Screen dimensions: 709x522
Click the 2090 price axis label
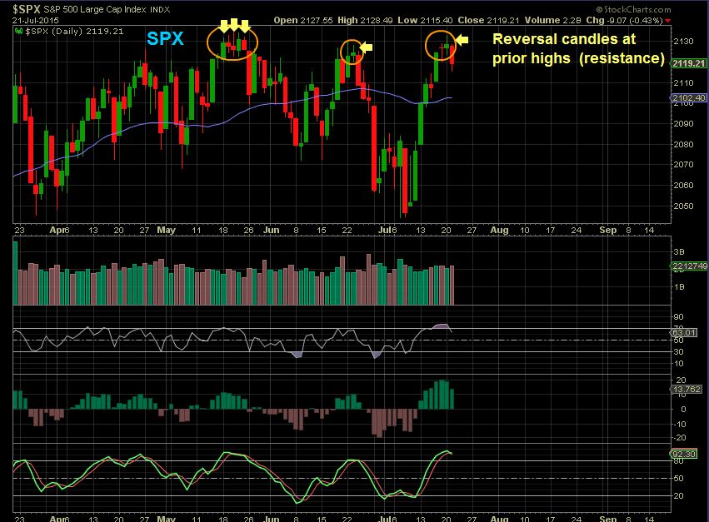click(683, 123)
